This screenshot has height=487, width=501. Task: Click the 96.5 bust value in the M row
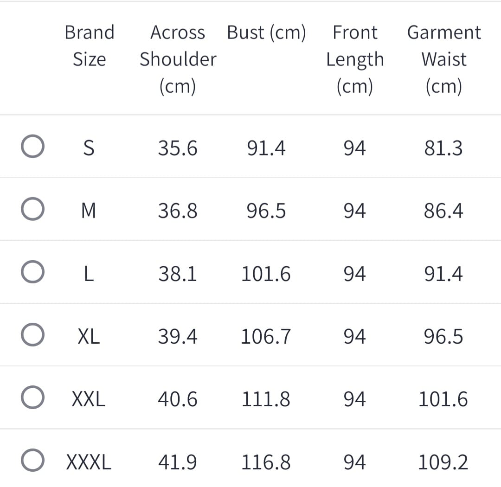click(x=266, y=211)
